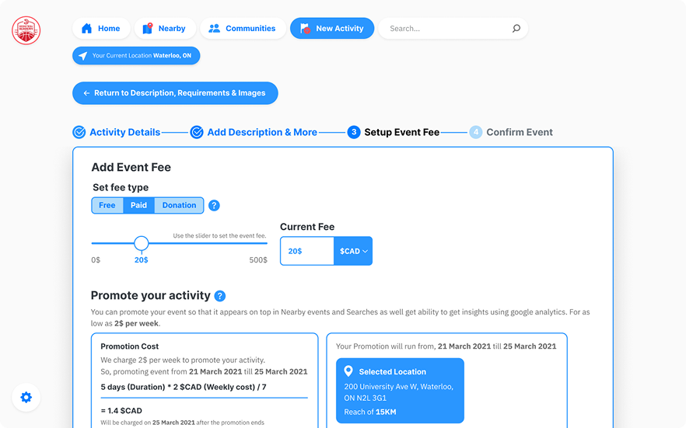686x428 pixels.
Task: Open the $CAD currency dropdown
Action: [353, 252]
